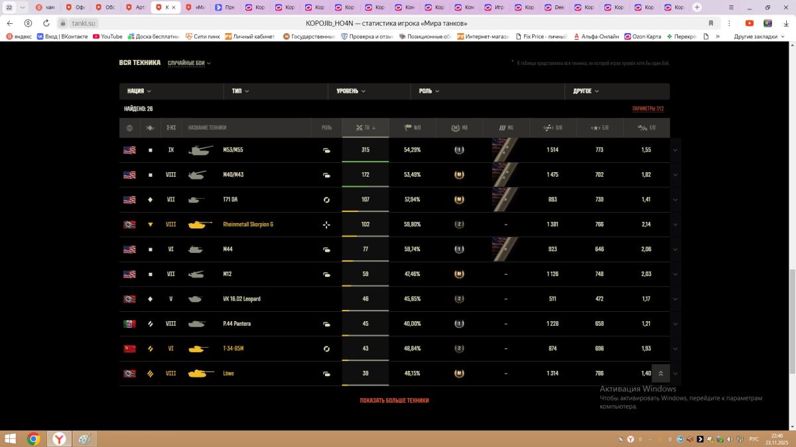Click the Yandex Browser icon in taskbar
Screen dimensions: 796x447
click(x=59, y=438)
